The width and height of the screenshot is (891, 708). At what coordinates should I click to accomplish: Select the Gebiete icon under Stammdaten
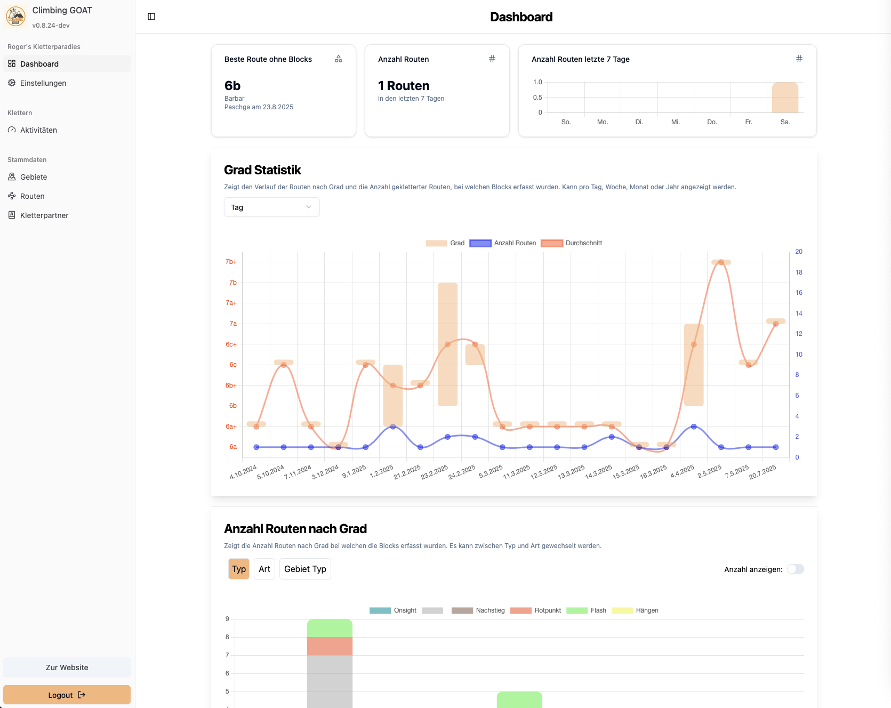[x=12, y=176]
